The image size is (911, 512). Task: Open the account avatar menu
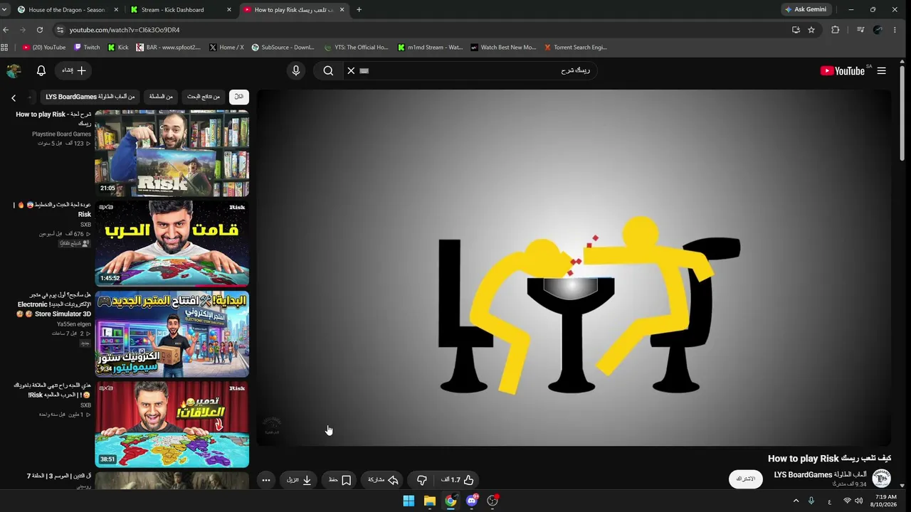[x=14, y=70]
